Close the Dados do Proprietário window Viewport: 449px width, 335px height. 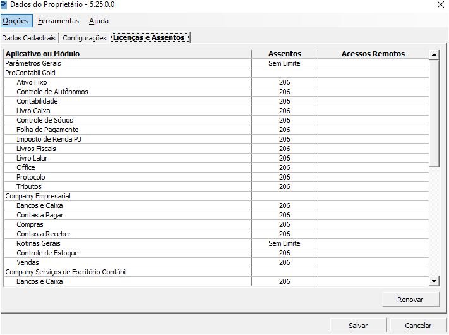click(440, 4)
